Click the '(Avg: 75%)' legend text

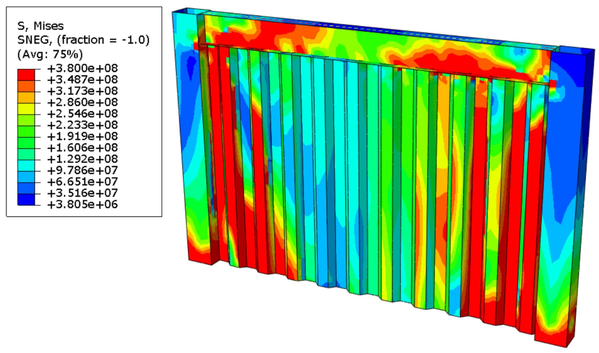click(x=50, y=54)
